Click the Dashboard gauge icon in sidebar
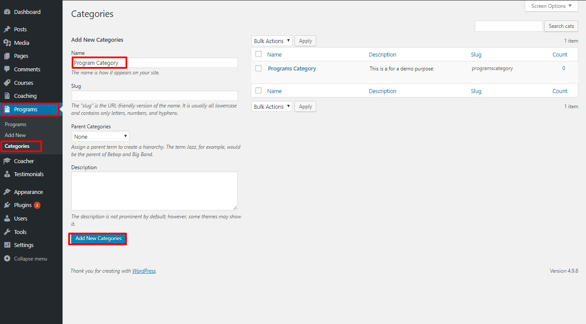Image resolution: width=586 pixels, height=324 pixels. click(x=7, y=12)
